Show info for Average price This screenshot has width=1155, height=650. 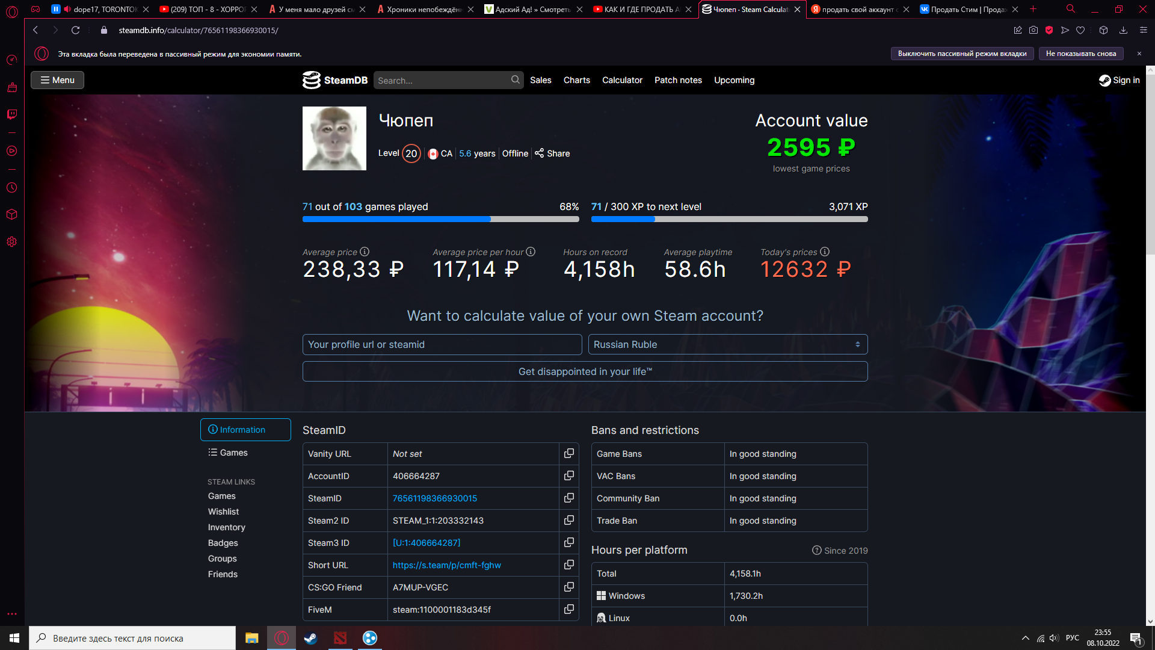coord(365,252)
